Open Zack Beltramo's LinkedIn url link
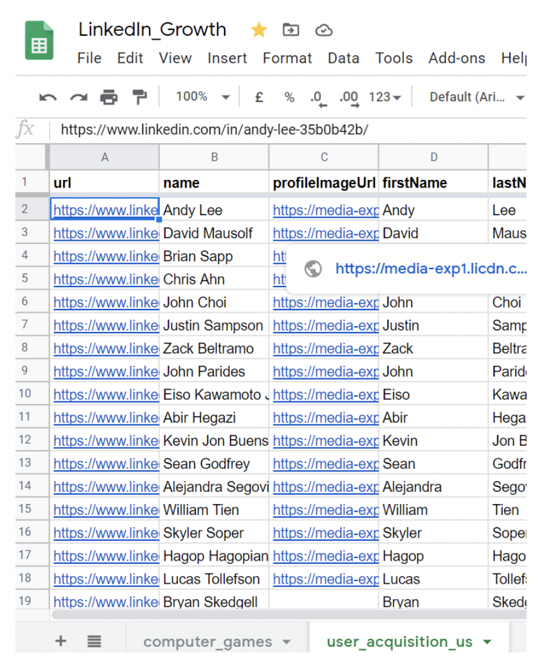The image size is (540, 657). point(106,348)
